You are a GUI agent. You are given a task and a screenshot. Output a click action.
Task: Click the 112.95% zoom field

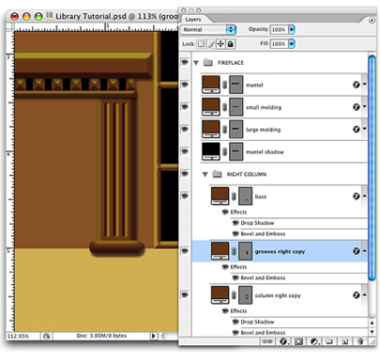(x=23, y=336)
